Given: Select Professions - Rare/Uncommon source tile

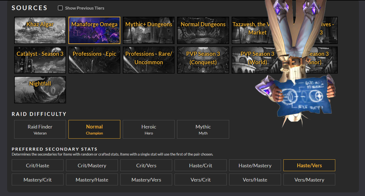Looking at the screenshot, I should tap(149, 60).
